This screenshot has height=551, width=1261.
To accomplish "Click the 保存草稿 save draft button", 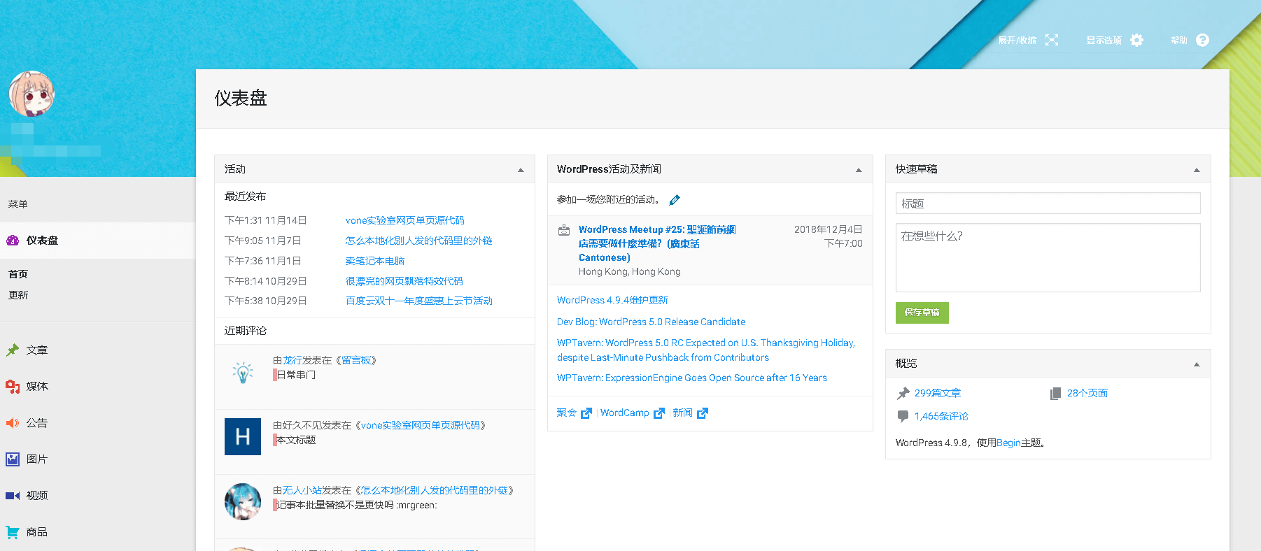I will (x=922, y=313).
